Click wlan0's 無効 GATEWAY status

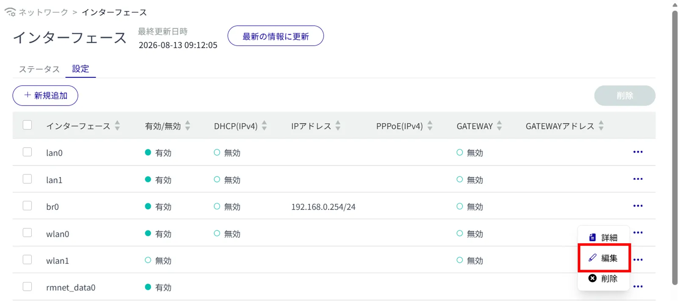pos(470,233)
